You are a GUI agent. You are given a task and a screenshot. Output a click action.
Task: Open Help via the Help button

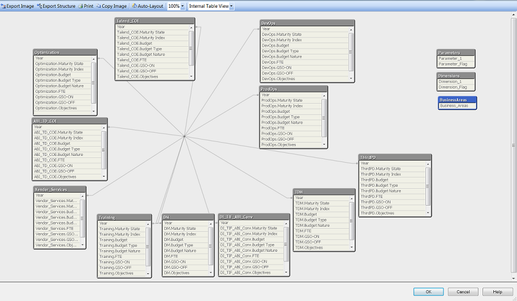pyautogui.click(x=497, y=292)
